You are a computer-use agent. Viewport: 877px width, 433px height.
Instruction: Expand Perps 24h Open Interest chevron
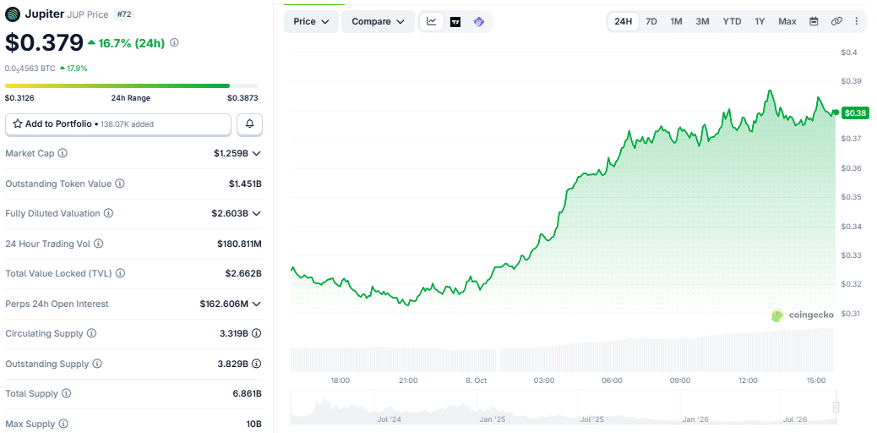tap(257, 304)
